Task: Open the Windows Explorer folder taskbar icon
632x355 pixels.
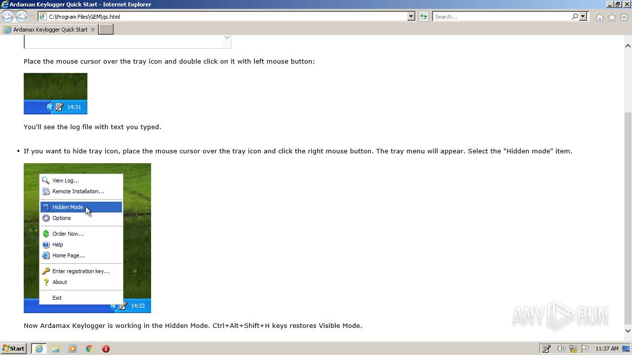Action: click(56, 349)
